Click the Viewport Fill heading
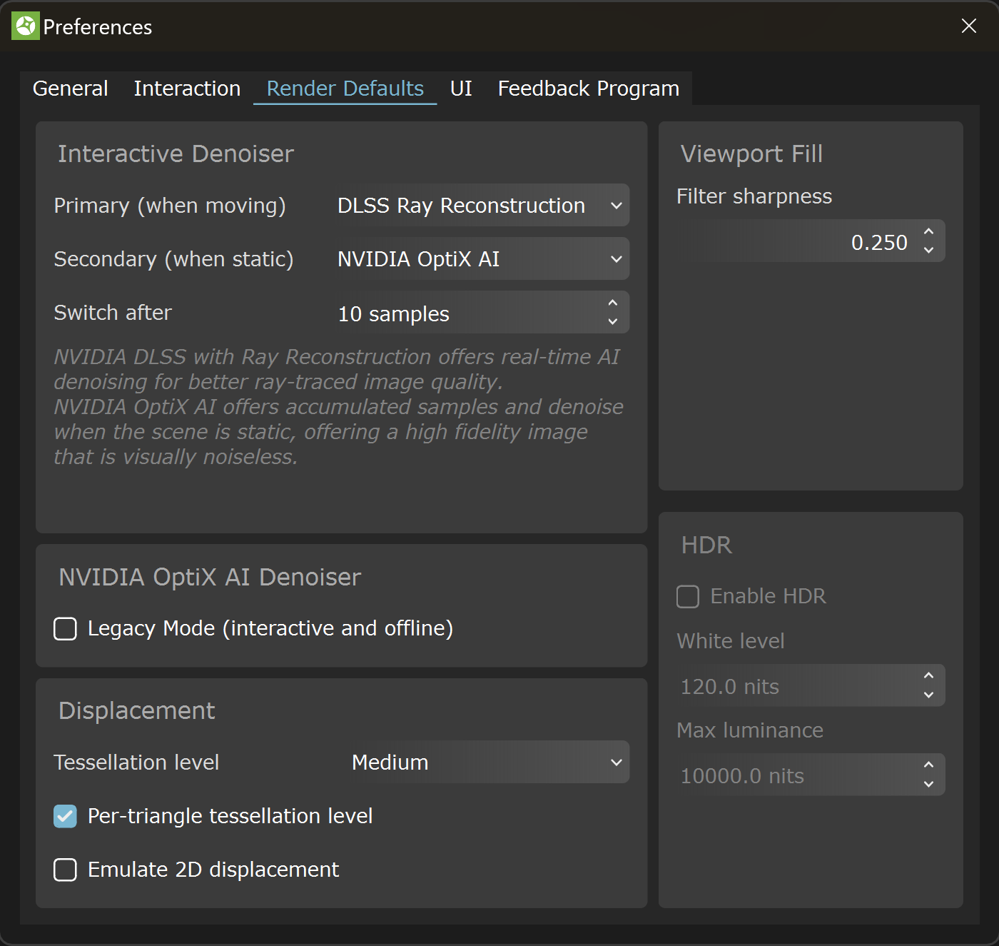999x946 pixels. (x=751, y=154)
